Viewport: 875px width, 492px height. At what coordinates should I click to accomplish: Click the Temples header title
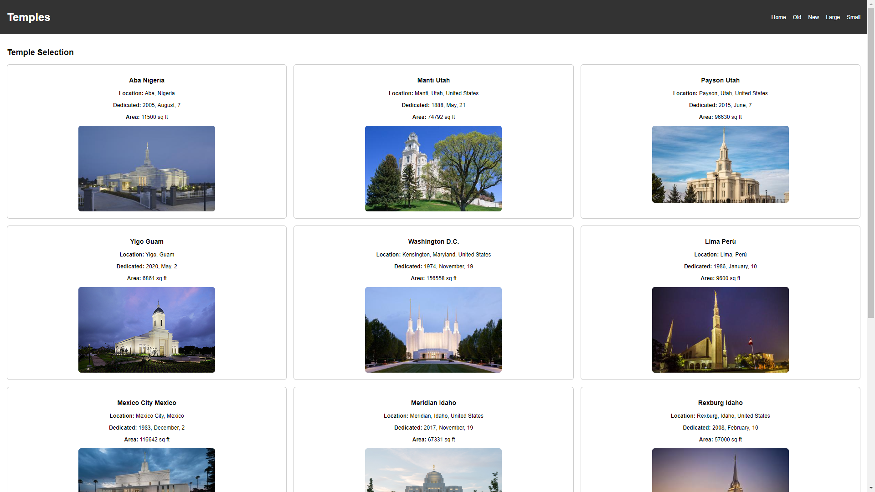click(x=28, y=17)
